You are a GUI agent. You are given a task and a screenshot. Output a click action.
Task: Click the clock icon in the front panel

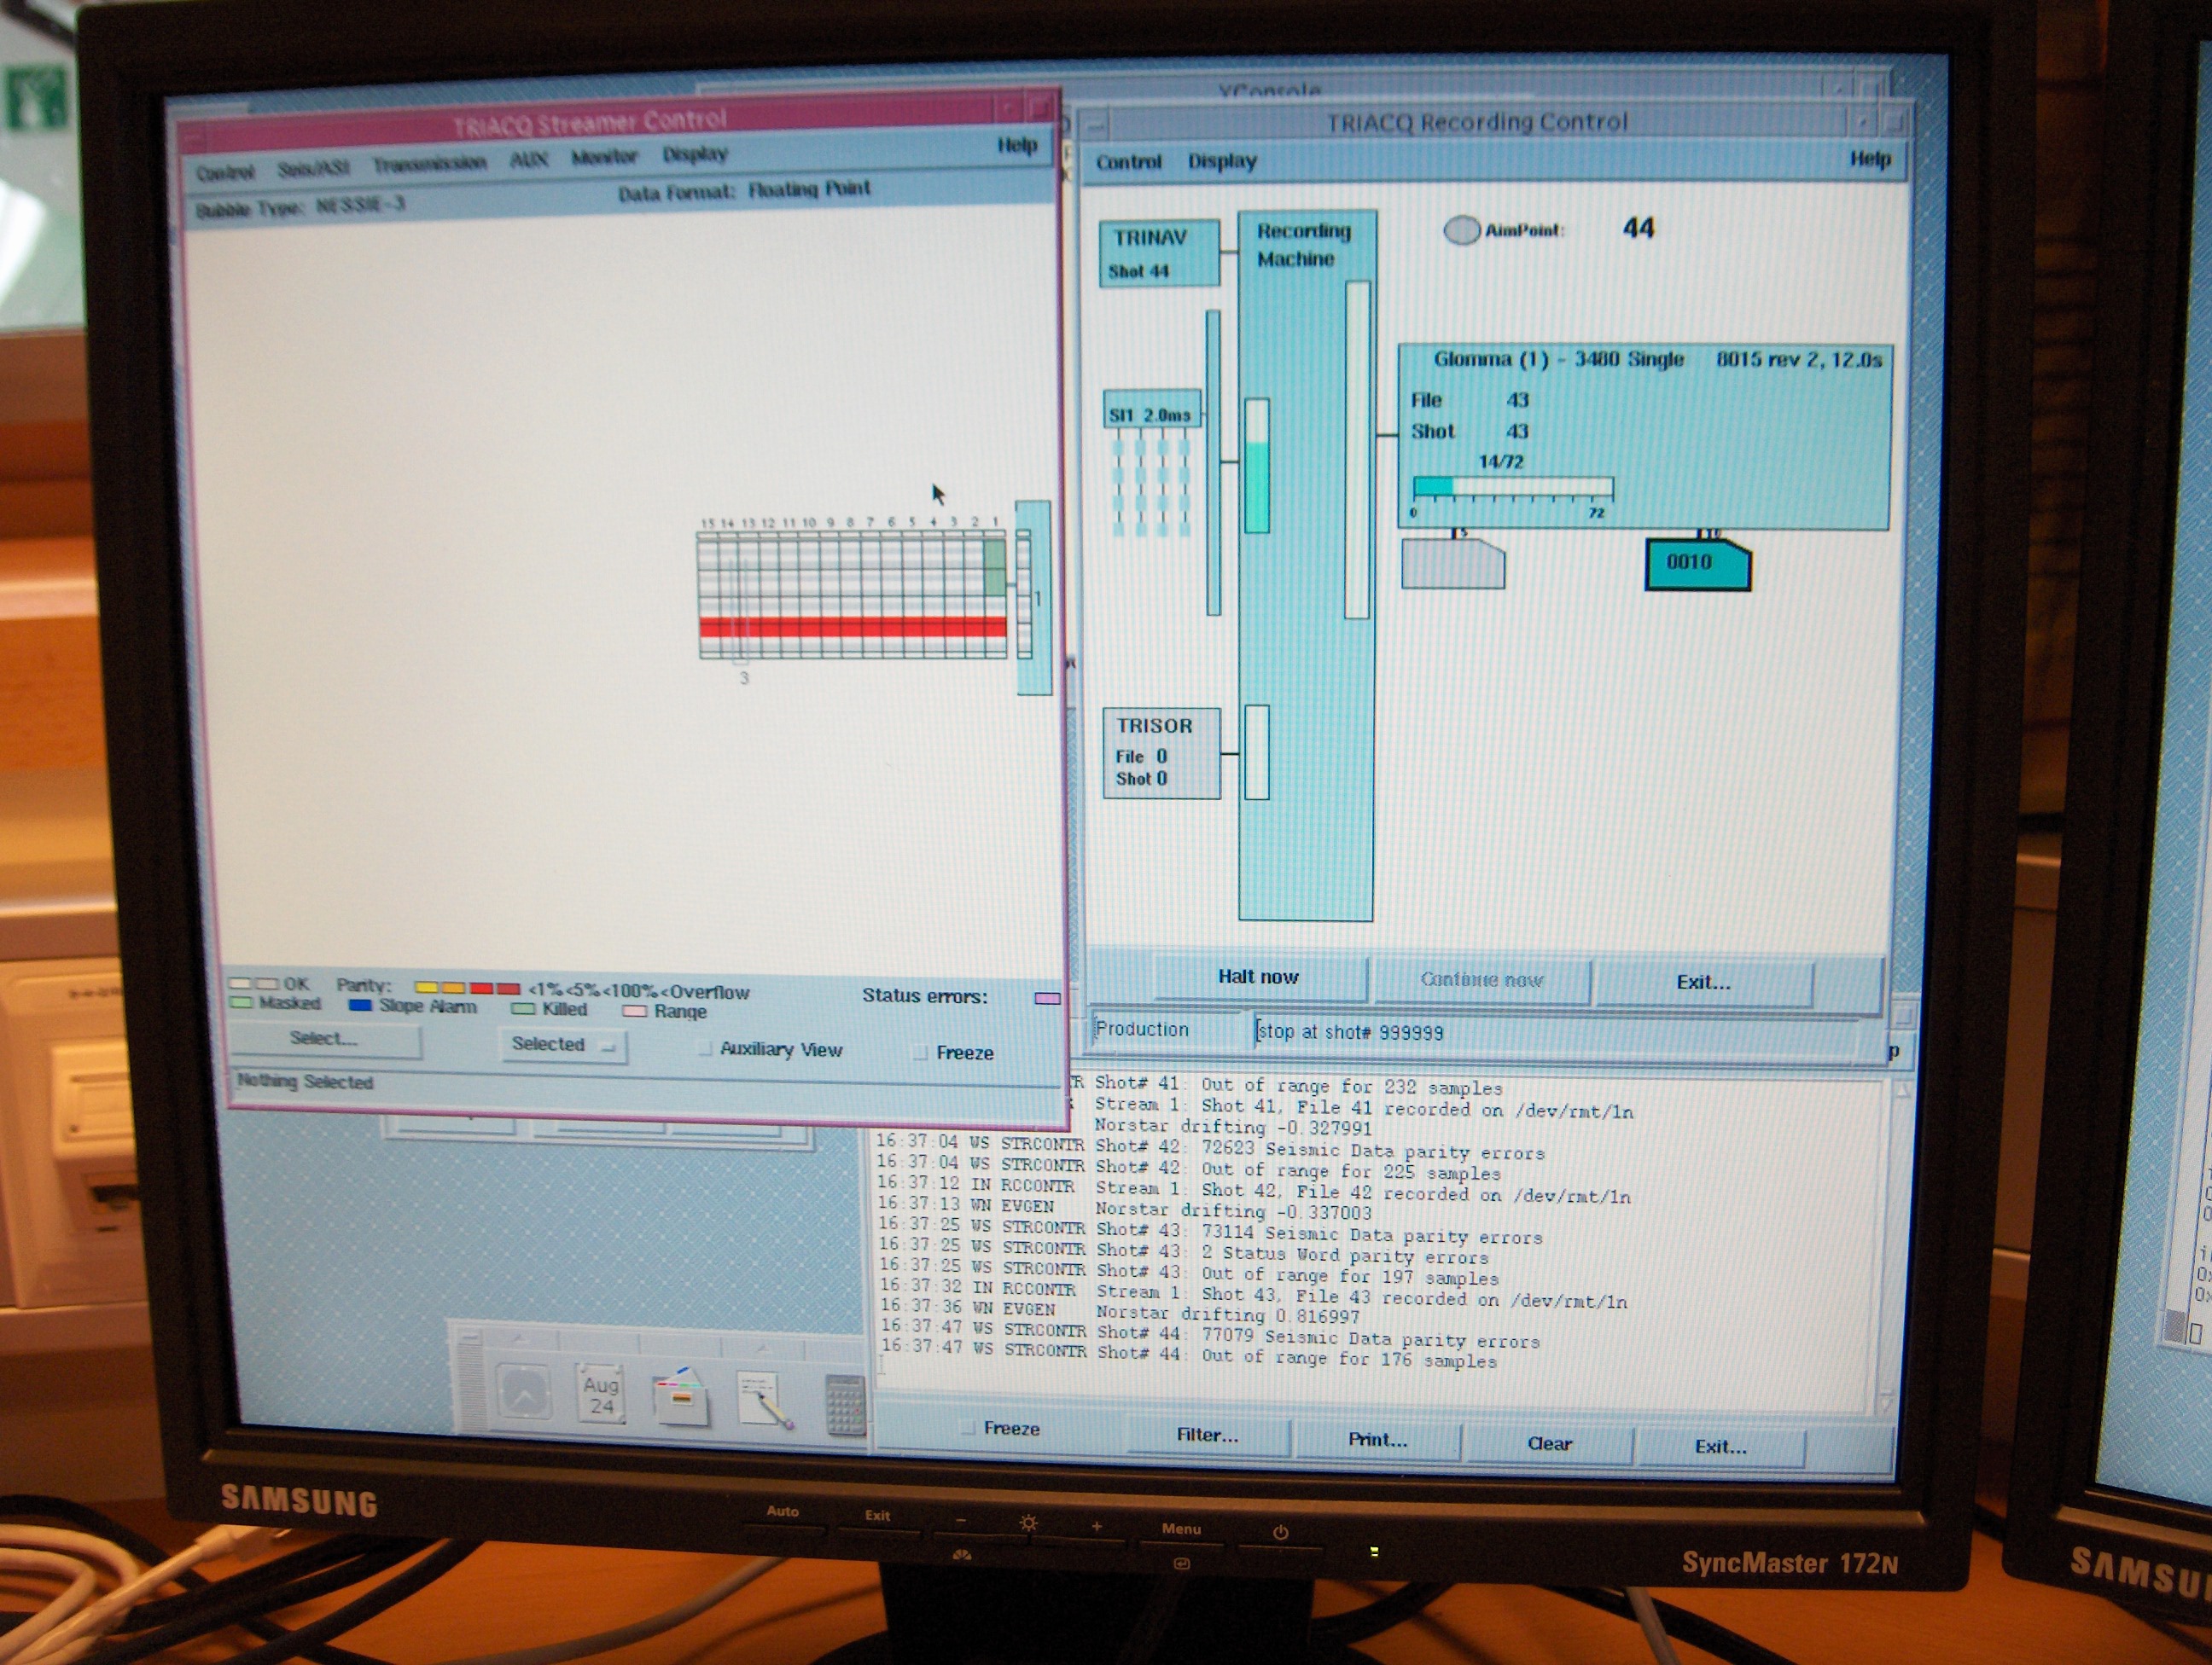(x=524, y=1391)
